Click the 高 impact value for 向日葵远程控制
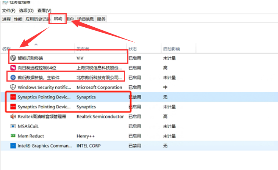This screenshot has width=278, height=170. (165, 68)
